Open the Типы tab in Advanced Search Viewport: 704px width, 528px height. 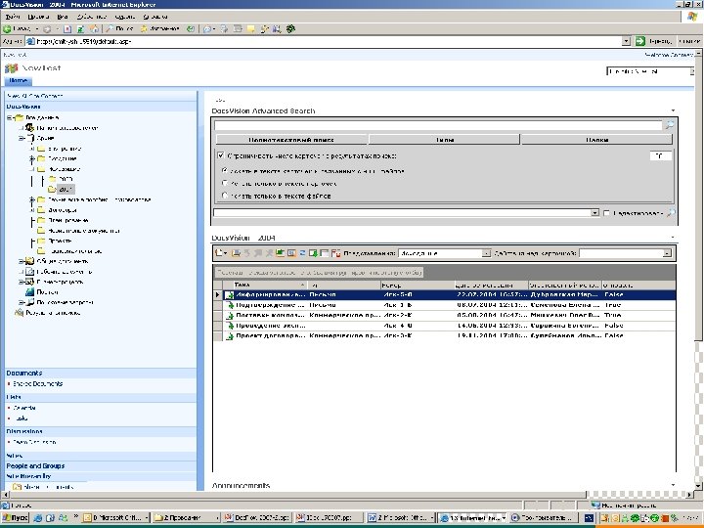pyautogui.click(x=444, y=140)
